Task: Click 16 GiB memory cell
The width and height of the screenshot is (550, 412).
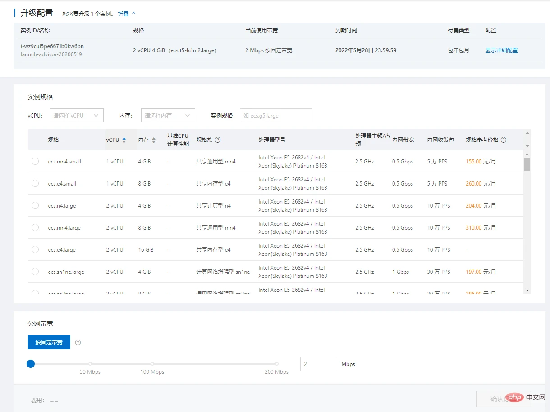Action: pyautogui.click(x=146, y=249)
